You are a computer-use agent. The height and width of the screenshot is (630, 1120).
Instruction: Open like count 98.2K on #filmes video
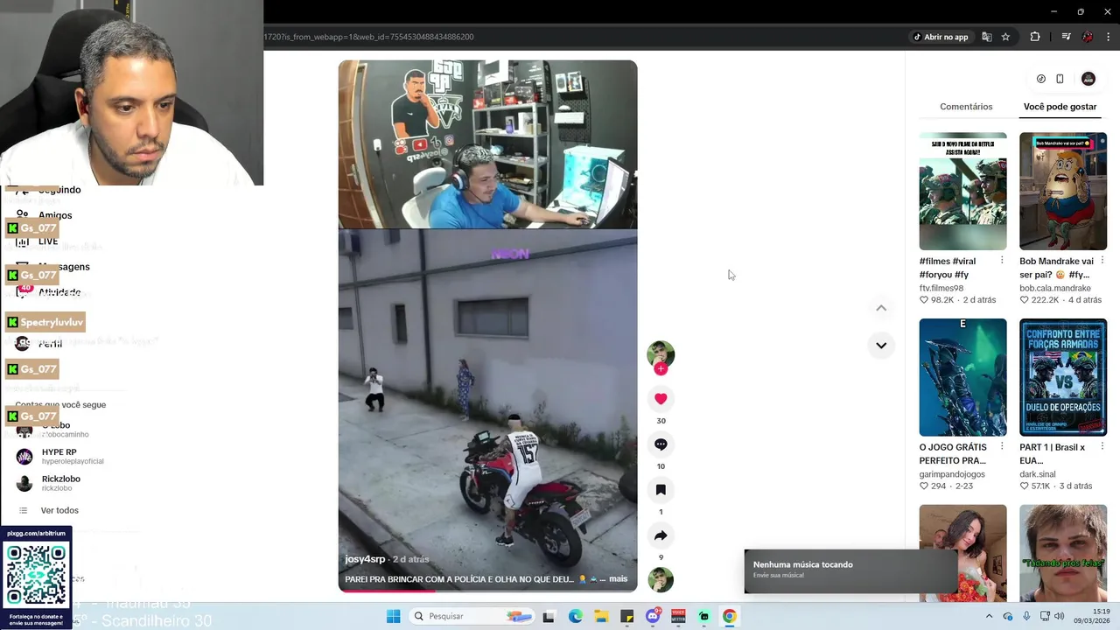pyautogui.click(x=936, y=300)
